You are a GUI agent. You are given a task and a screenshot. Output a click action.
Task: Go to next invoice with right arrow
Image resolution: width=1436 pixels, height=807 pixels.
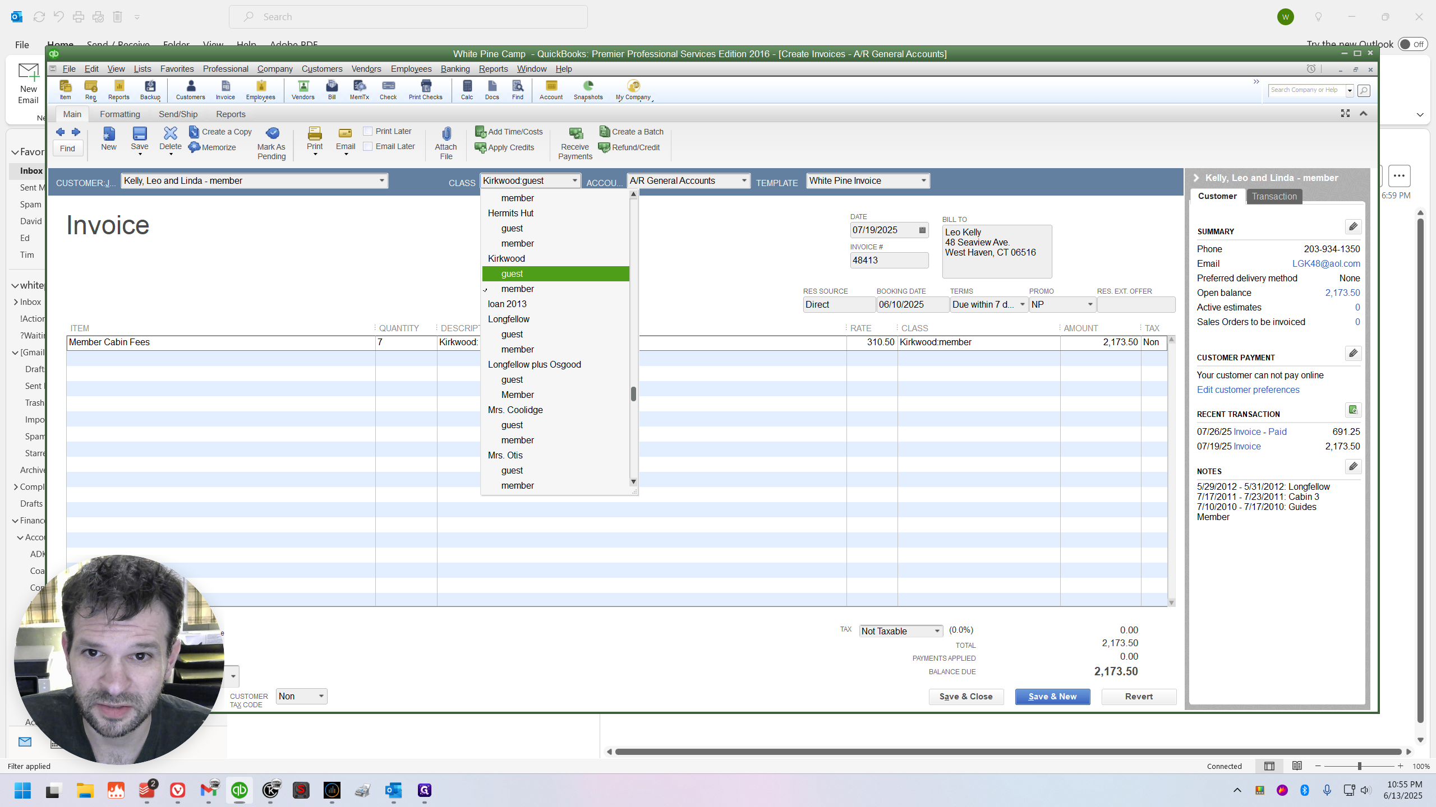click(x=76, y=132)
